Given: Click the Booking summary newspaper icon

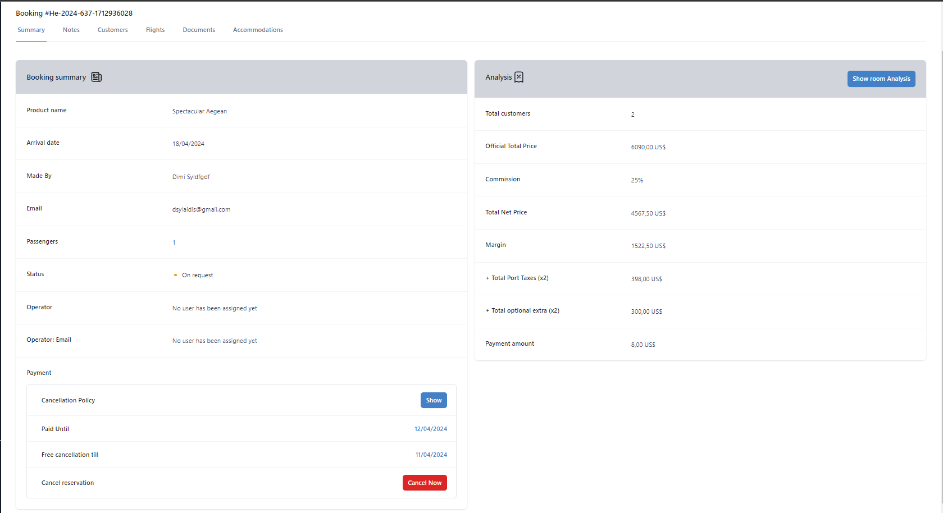Looking at the screenshot, I should pos(97,77).
